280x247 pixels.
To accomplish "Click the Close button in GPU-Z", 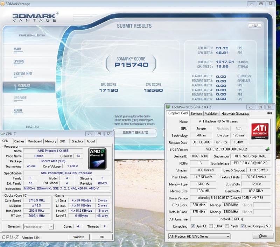I will (263, 236).
